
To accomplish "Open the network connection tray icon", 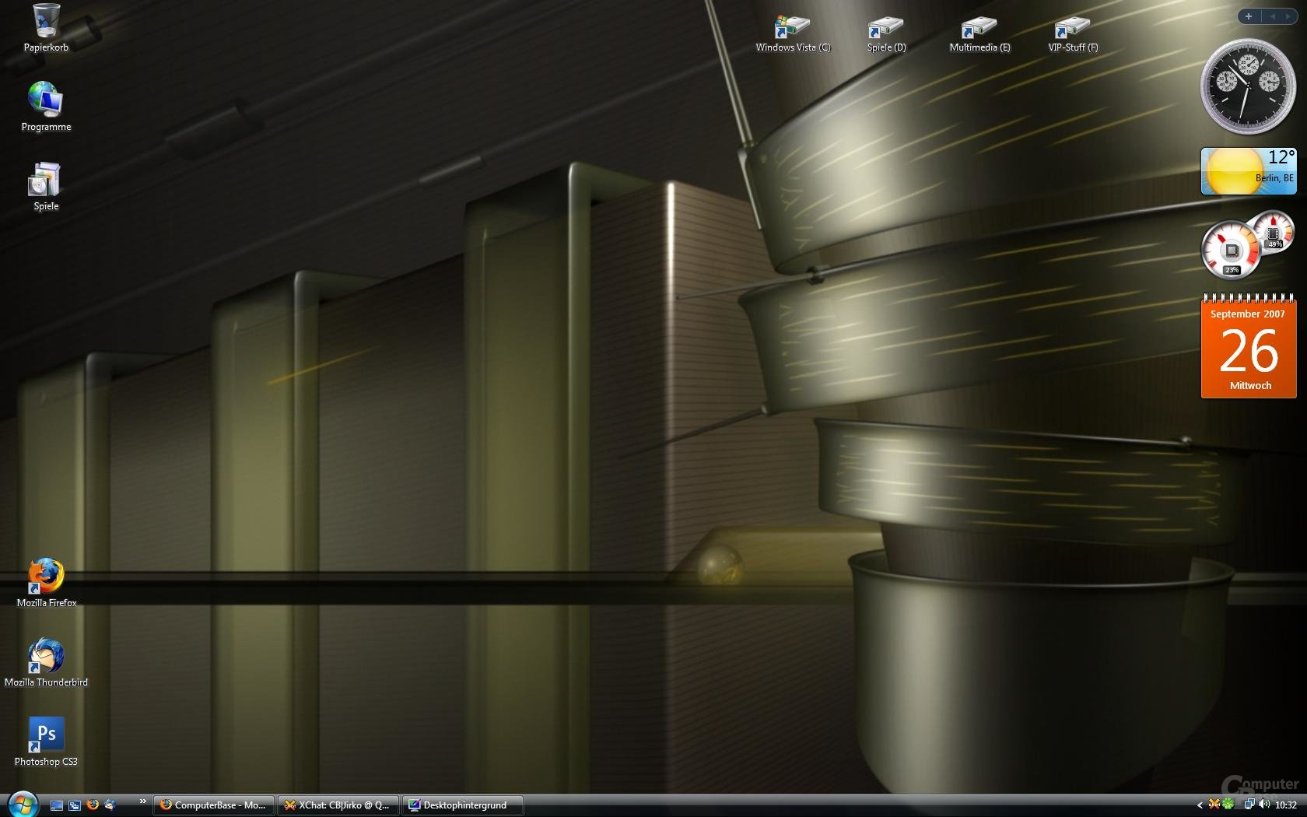I will click(1249, 805).
